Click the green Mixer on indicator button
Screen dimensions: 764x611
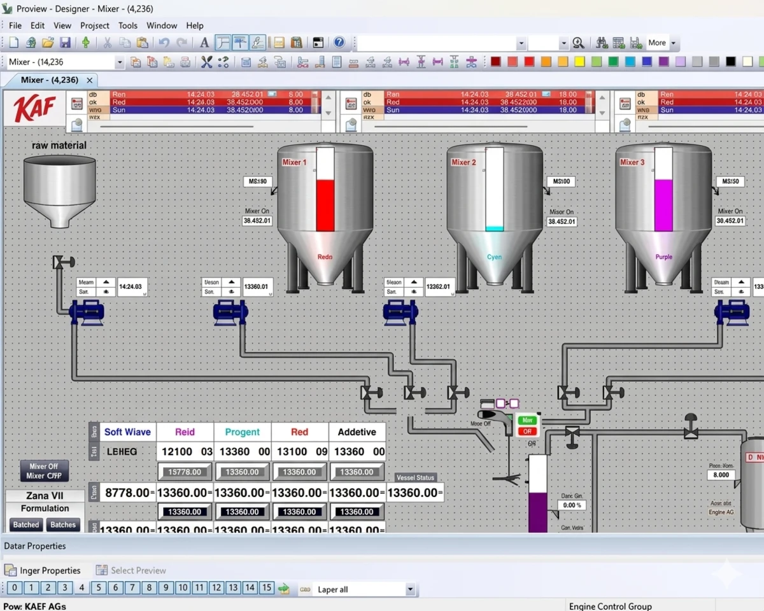[x=527, y=420]
